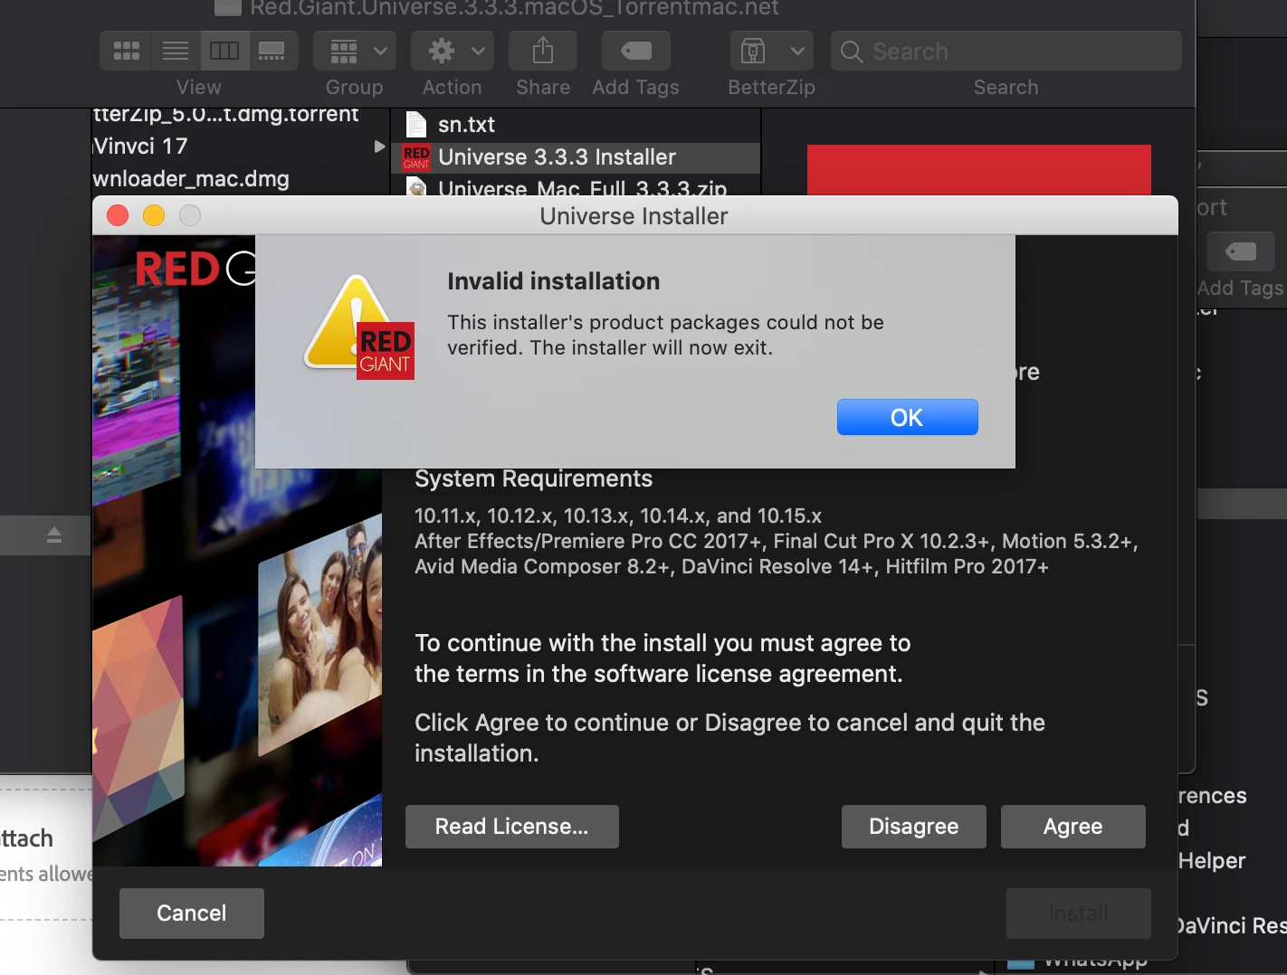Image resolution: width=1287 pixels, height=975 pixels.
Task: Click the greyed Install button
Action: (x=1078, y=913)
